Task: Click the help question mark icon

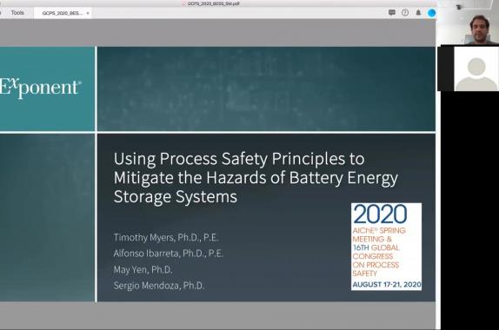Action: coord(405,13)
